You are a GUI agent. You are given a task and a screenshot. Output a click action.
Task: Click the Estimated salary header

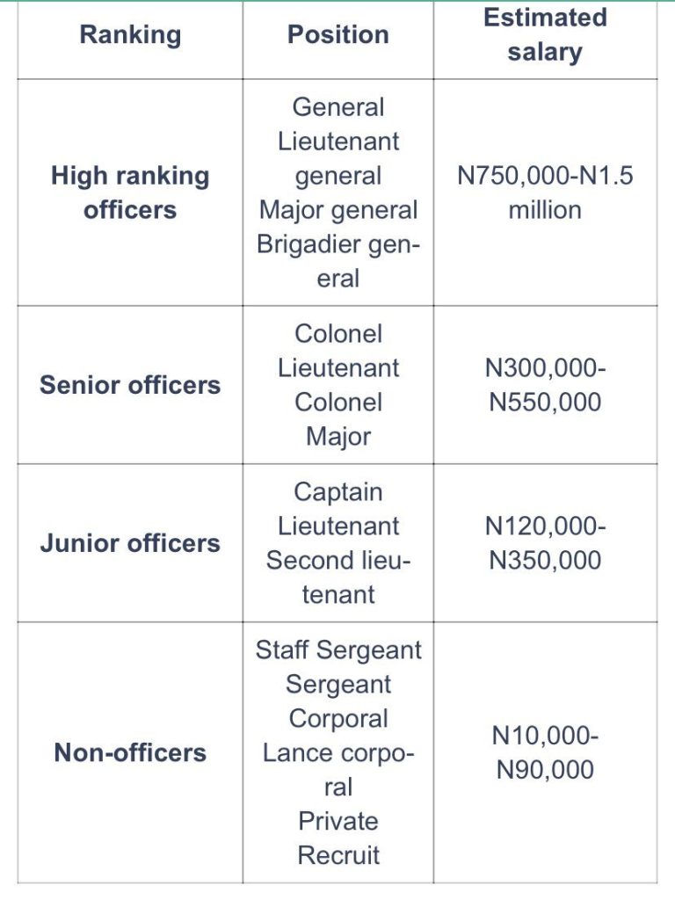coord(545,35)
